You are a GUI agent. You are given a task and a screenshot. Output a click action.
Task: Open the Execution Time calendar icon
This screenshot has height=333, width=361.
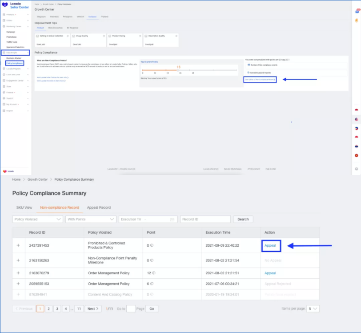172,219
